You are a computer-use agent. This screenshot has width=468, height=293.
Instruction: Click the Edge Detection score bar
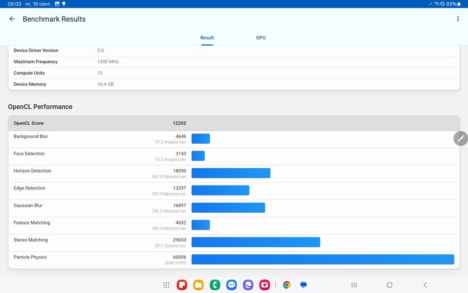(220, 191)
